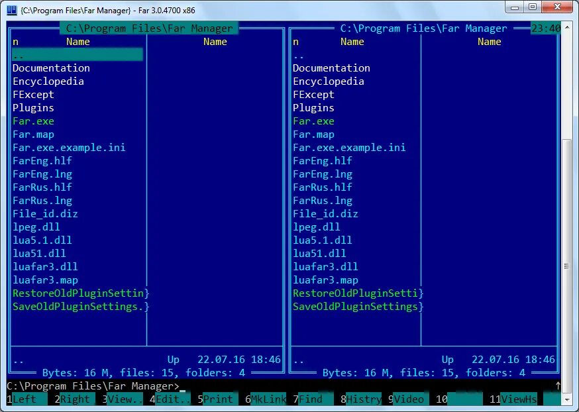Select the Encyclopedia folder in the left panel
579x412 pixels.
coord(48,81)
